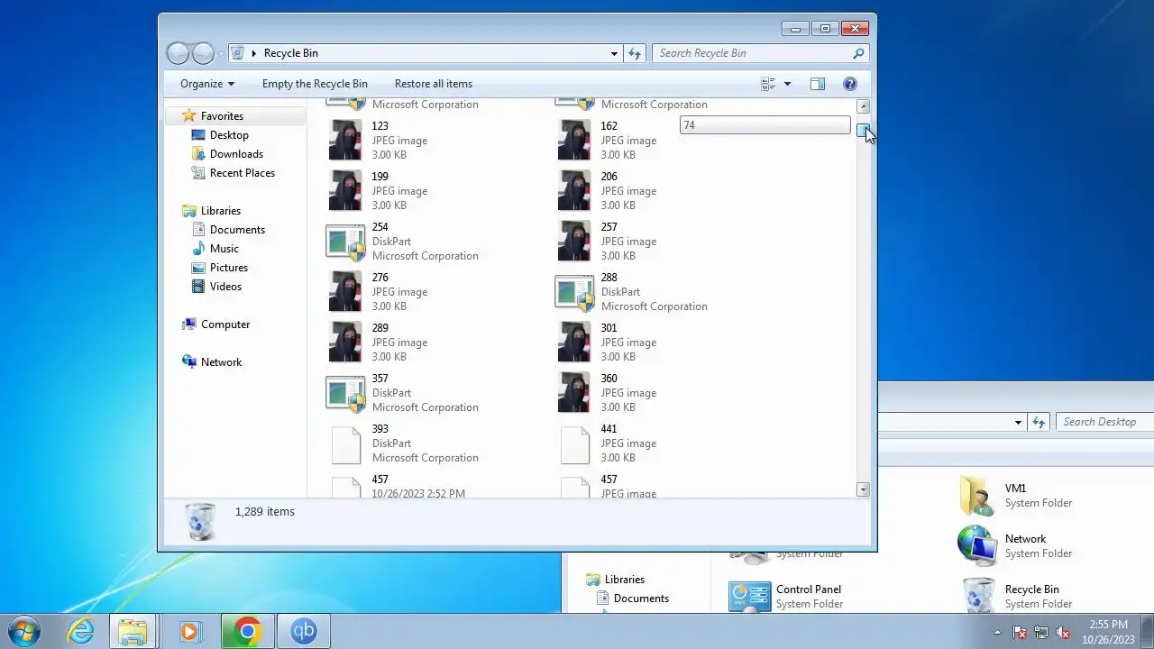
Task: Open the Videos library
Action: coord(225,287)
